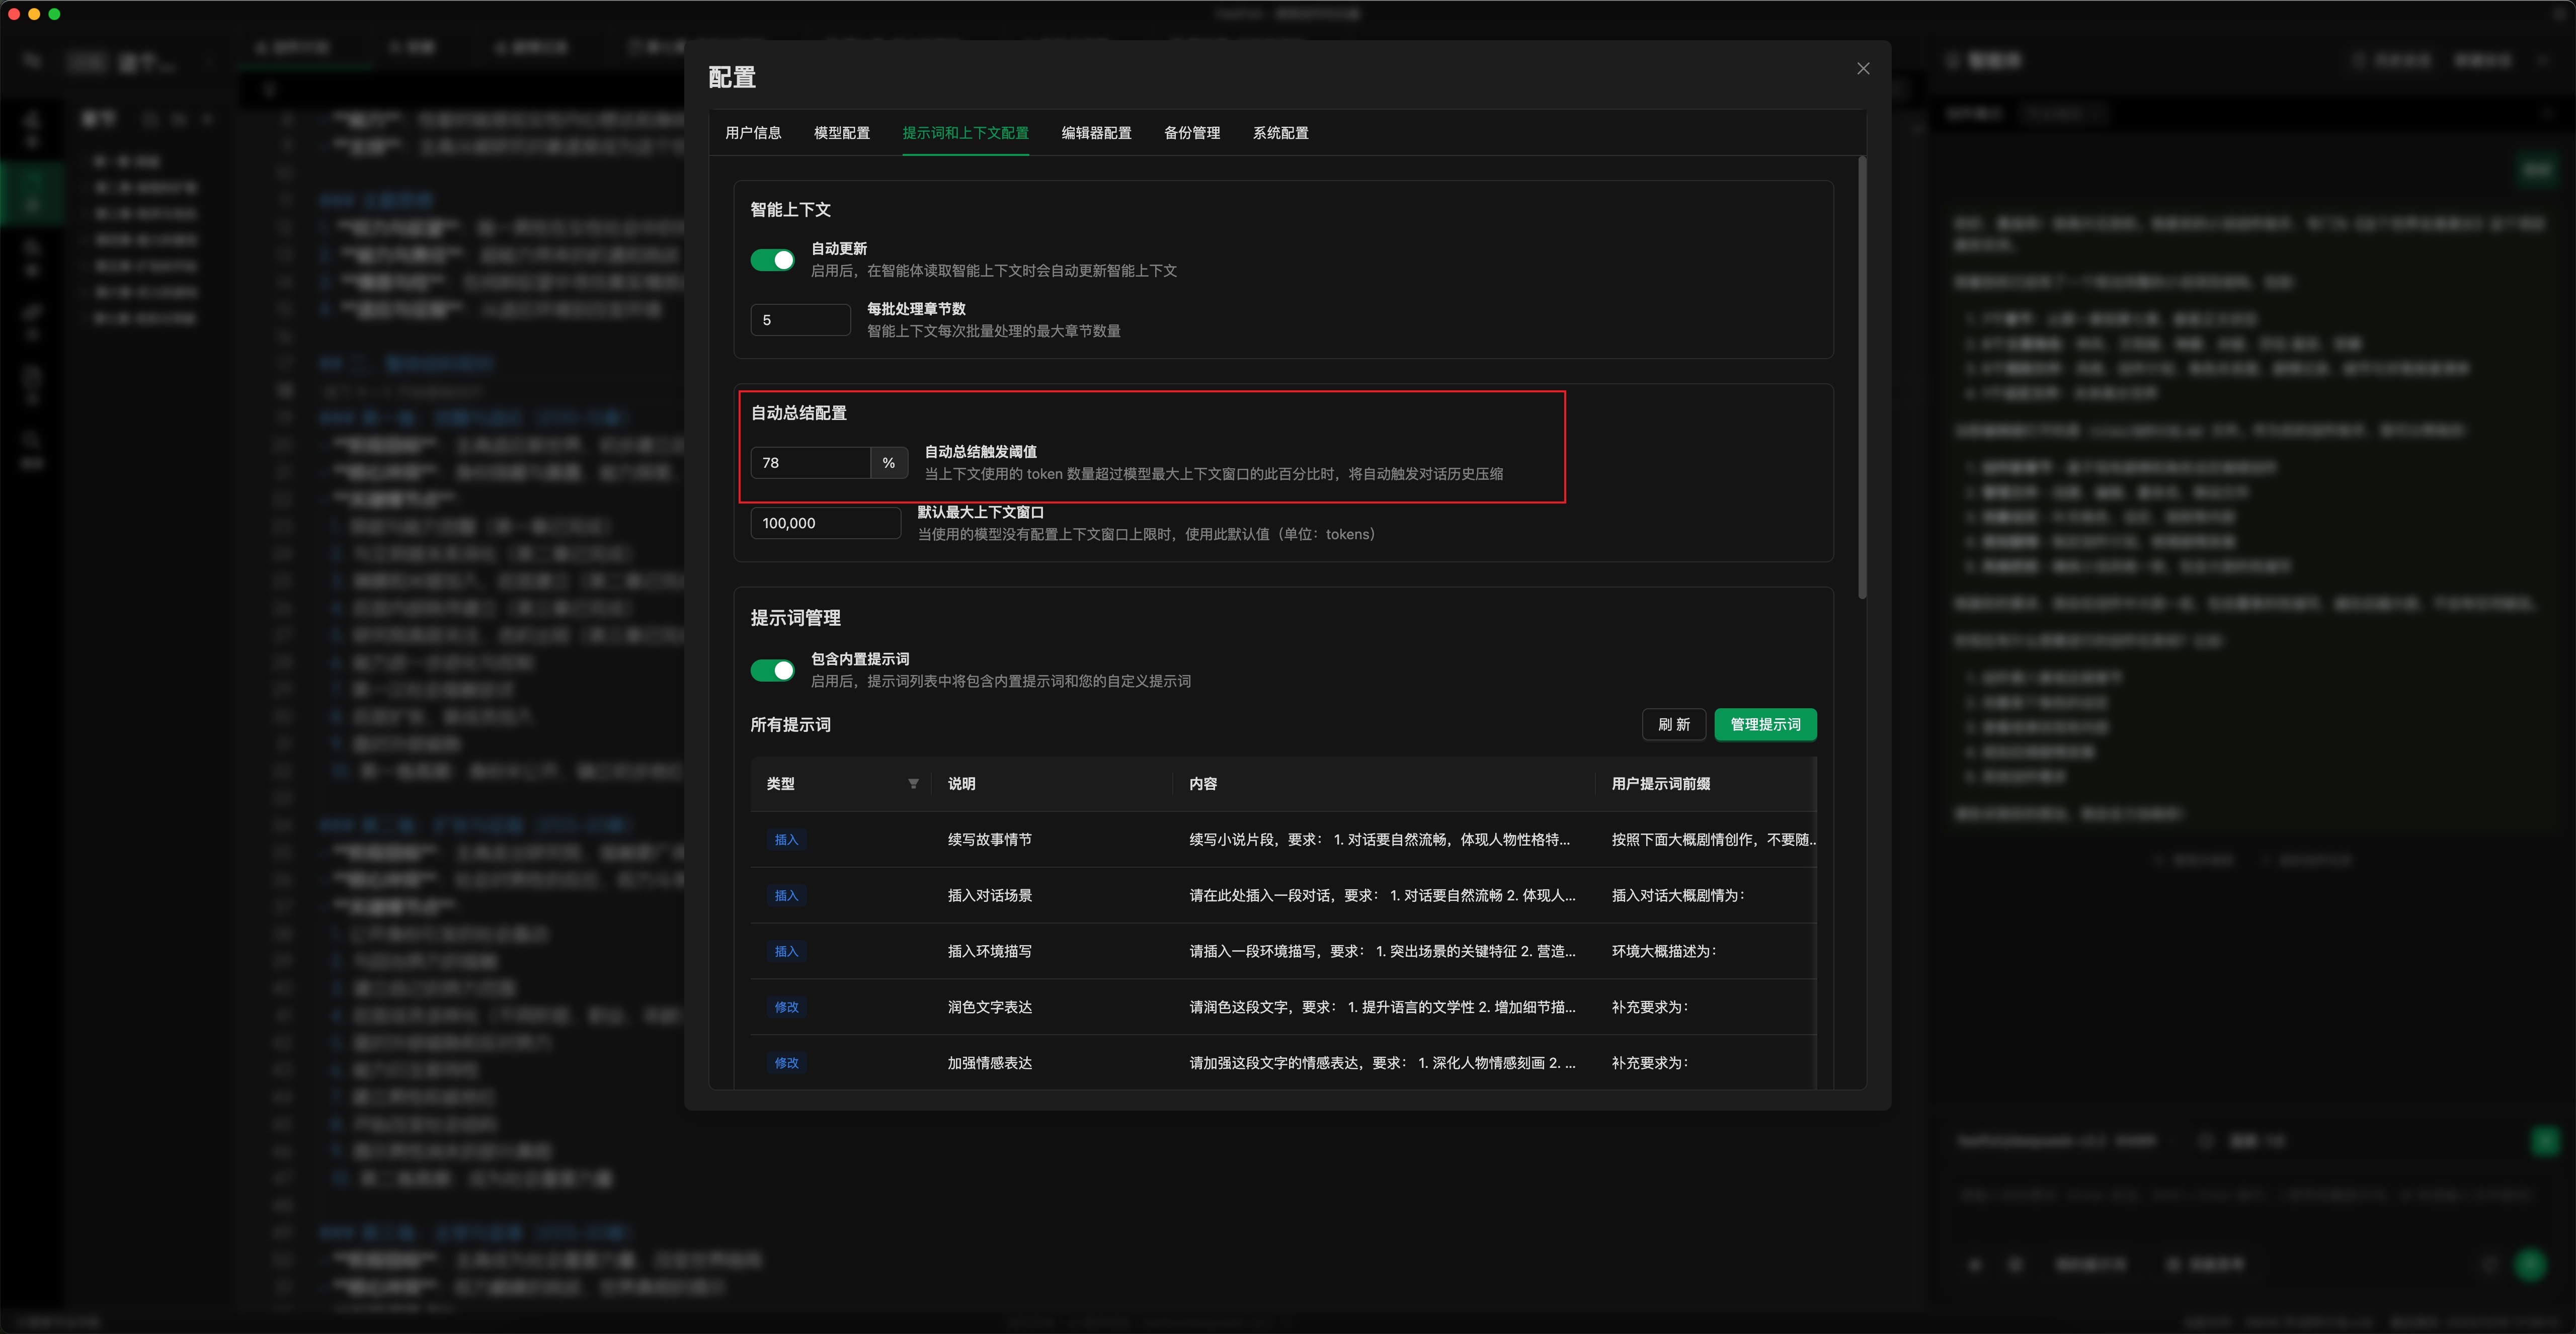Go to the 编辑器配置 tab
The height and width of the screenshot is (1334, 2576).
(1096, 133)
